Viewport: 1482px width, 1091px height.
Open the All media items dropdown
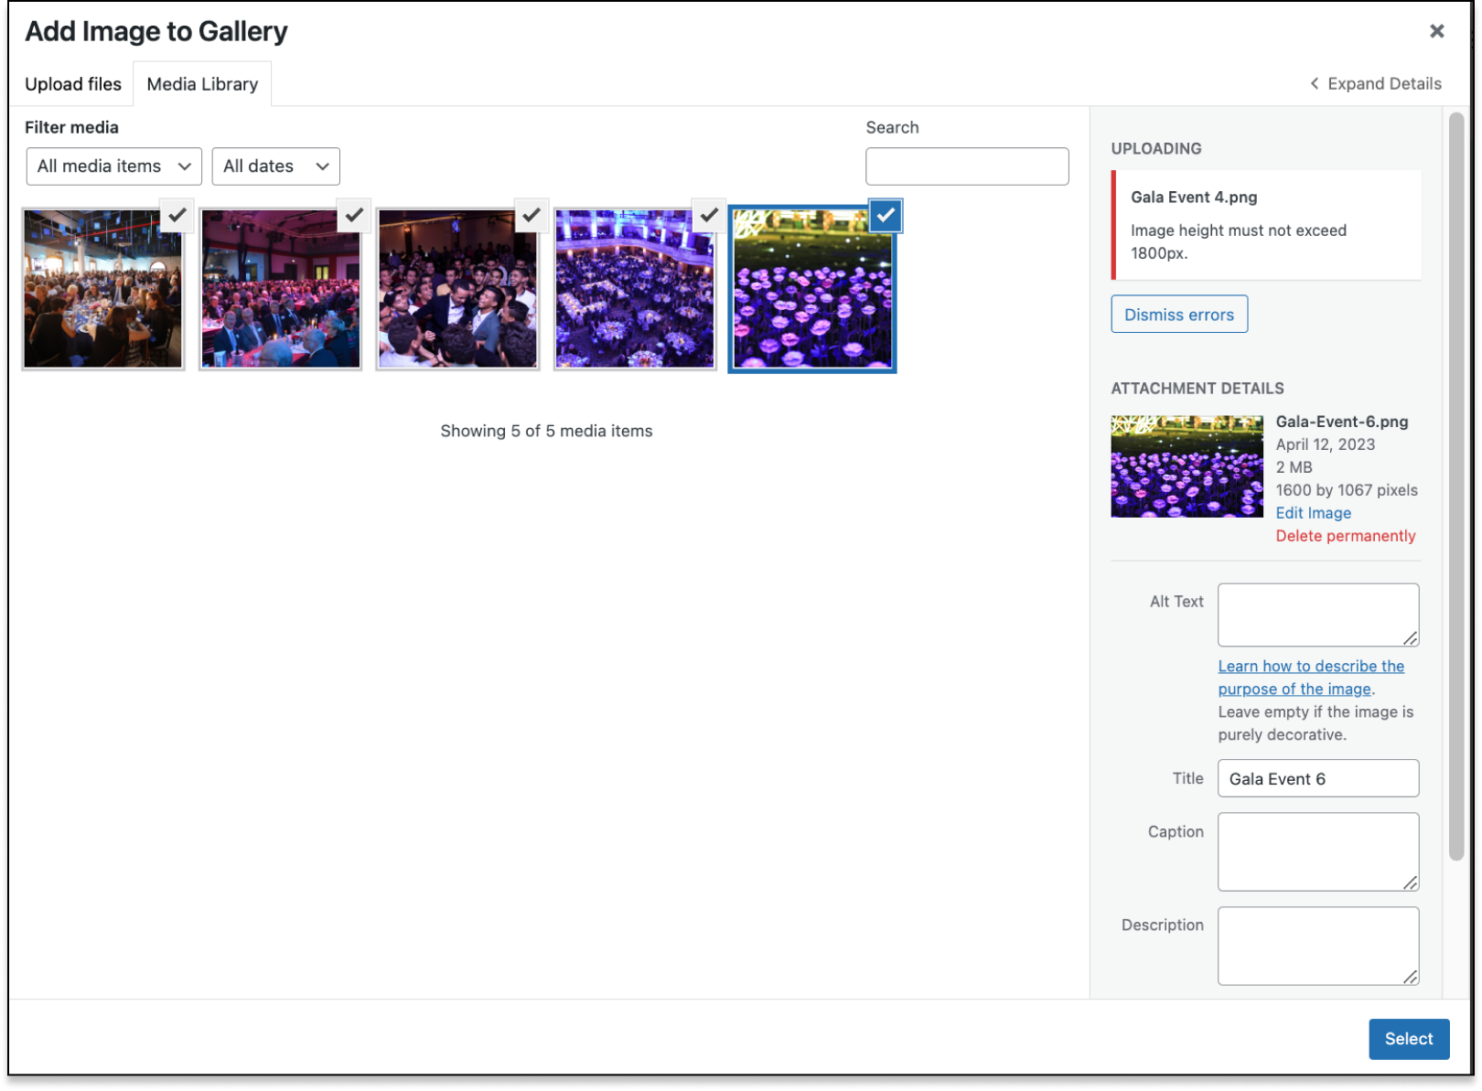point(113,166)
